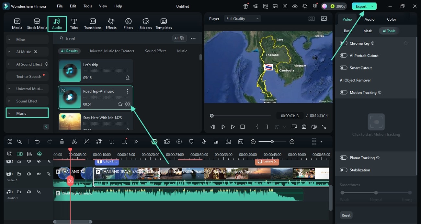Screen dimensions: 421x224
Task: Open the support headset icon
Action: pyautogui.click(x=304, y=6)
